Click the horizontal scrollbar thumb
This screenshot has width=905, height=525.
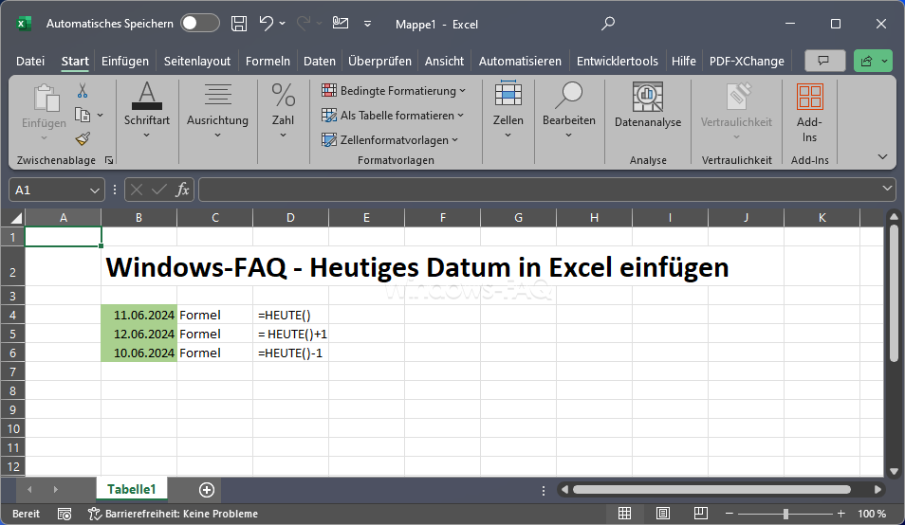coord(711,490)
